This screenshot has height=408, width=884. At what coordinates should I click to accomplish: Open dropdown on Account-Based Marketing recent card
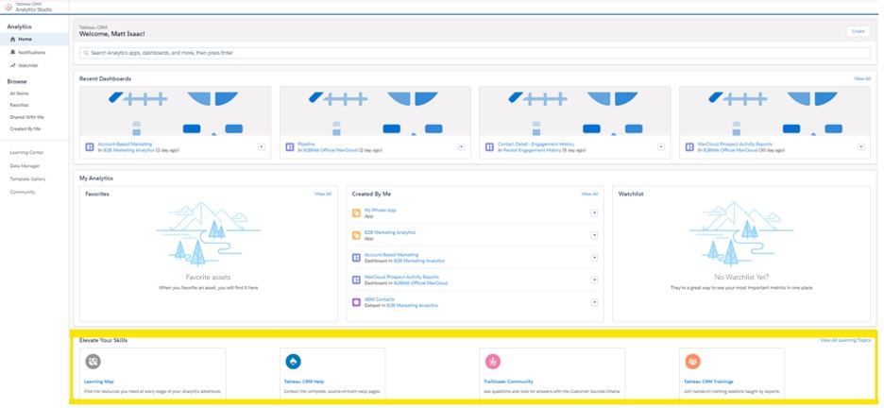tap(261, 147)
